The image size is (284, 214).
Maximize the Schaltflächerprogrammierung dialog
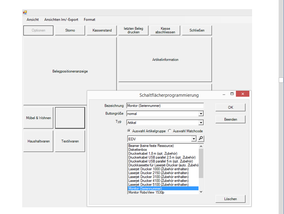pos(232,94)
